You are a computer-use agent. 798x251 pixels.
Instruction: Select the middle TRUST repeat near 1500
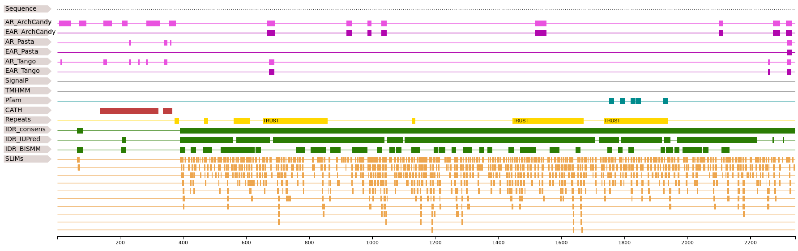[548, 121]
